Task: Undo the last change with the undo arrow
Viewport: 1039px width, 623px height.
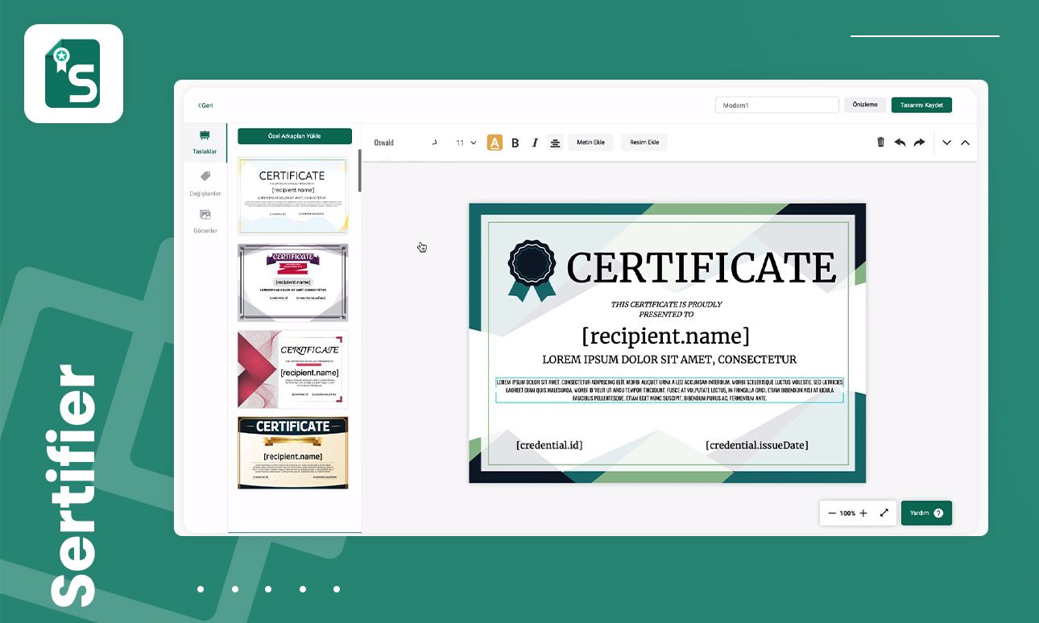Action: click(x=900, y=142)
